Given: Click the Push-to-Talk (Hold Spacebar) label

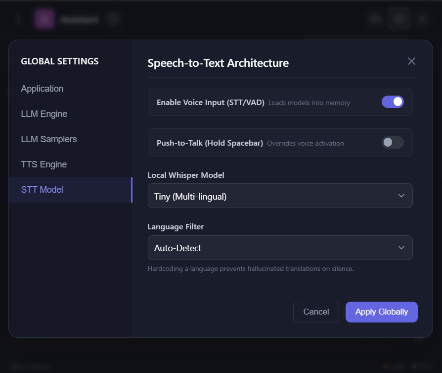Looking at the screenshot, I should 210,143.
